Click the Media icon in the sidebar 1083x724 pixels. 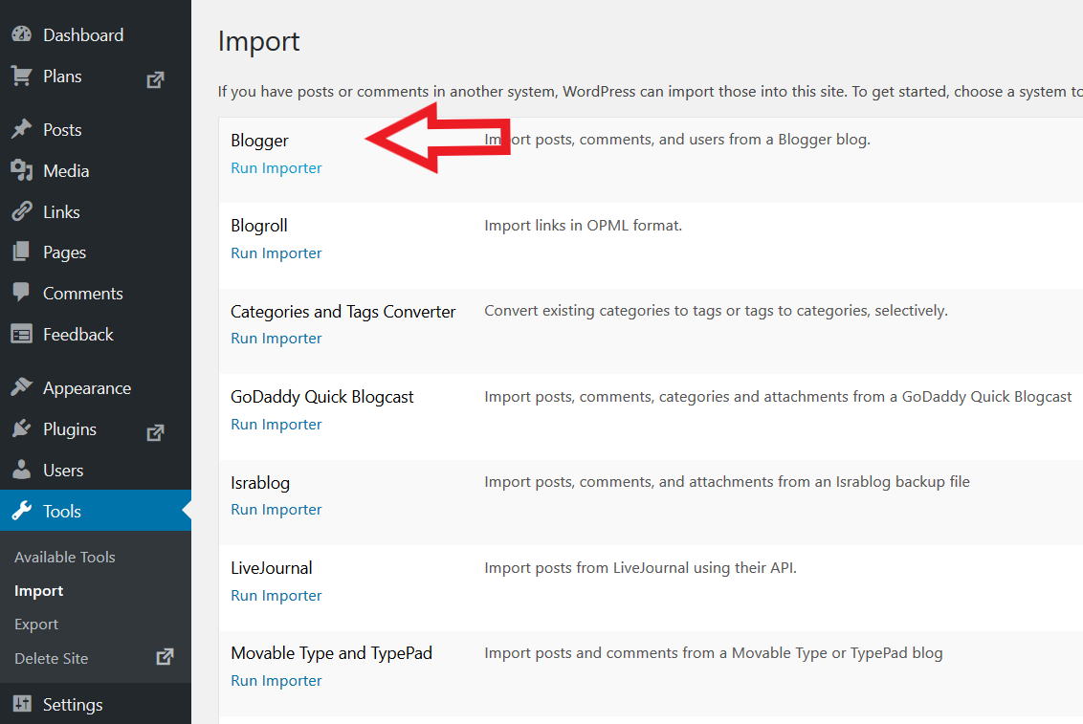pos(21,170)
